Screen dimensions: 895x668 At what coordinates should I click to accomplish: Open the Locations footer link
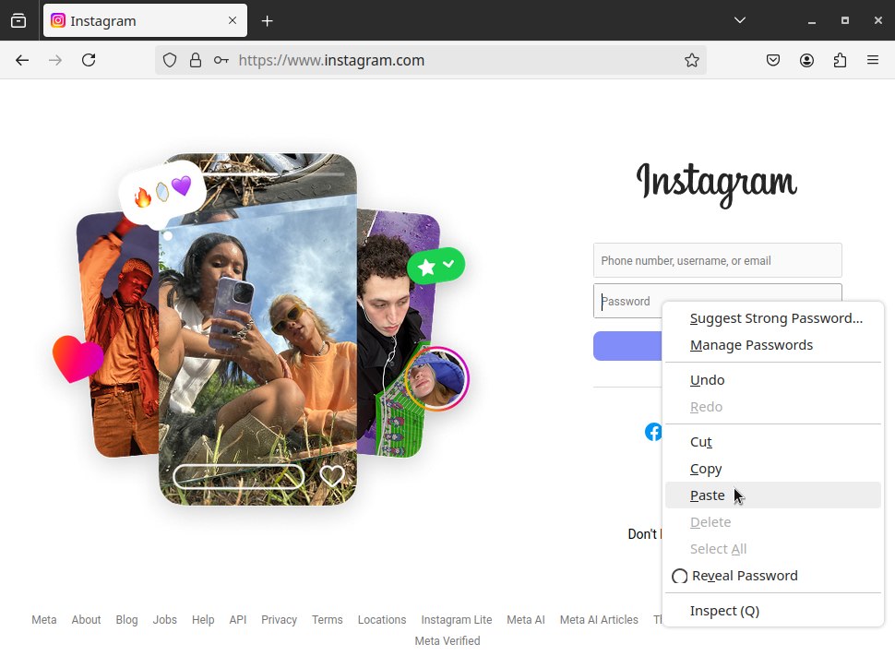[x=382, y=619]
